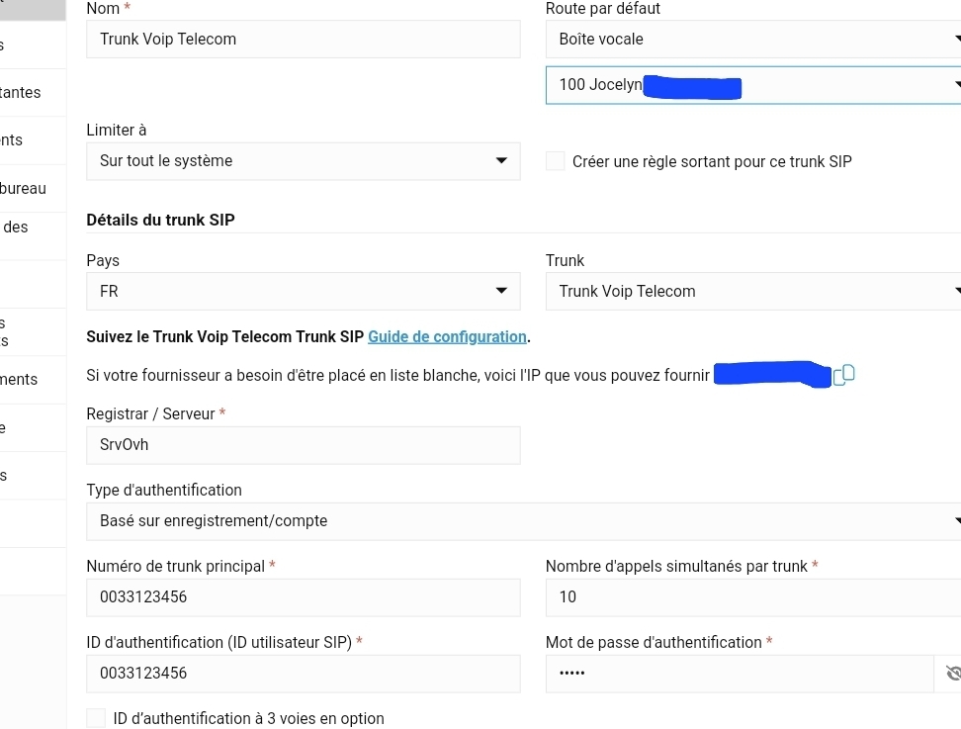
Task: Click the Nom text field
Action: pos(303,40)
